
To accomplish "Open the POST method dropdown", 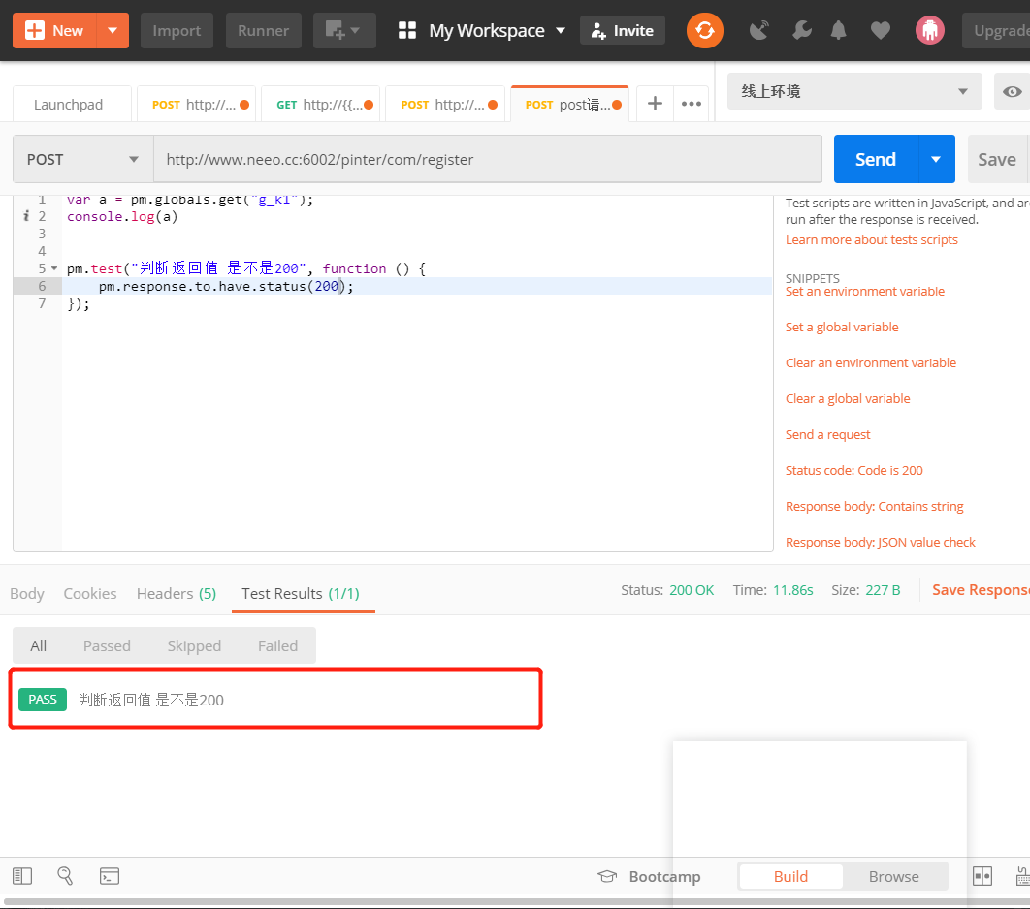I will [82, 159].
